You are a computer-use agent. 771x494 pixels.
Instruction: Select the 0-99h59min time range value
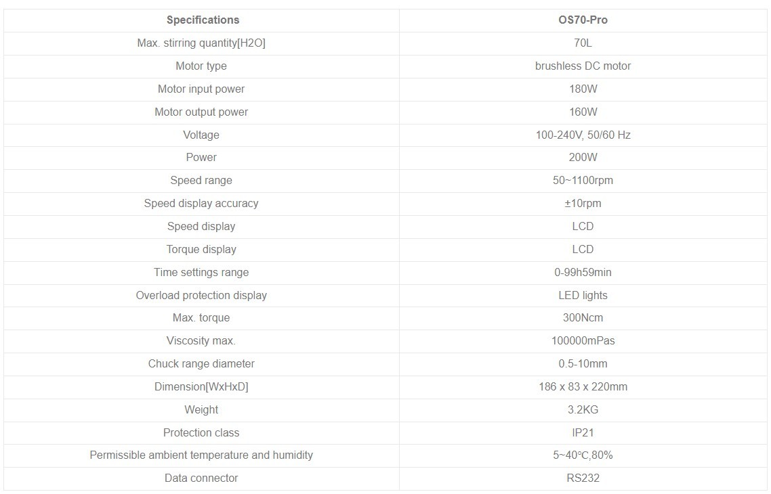(583, 272)
